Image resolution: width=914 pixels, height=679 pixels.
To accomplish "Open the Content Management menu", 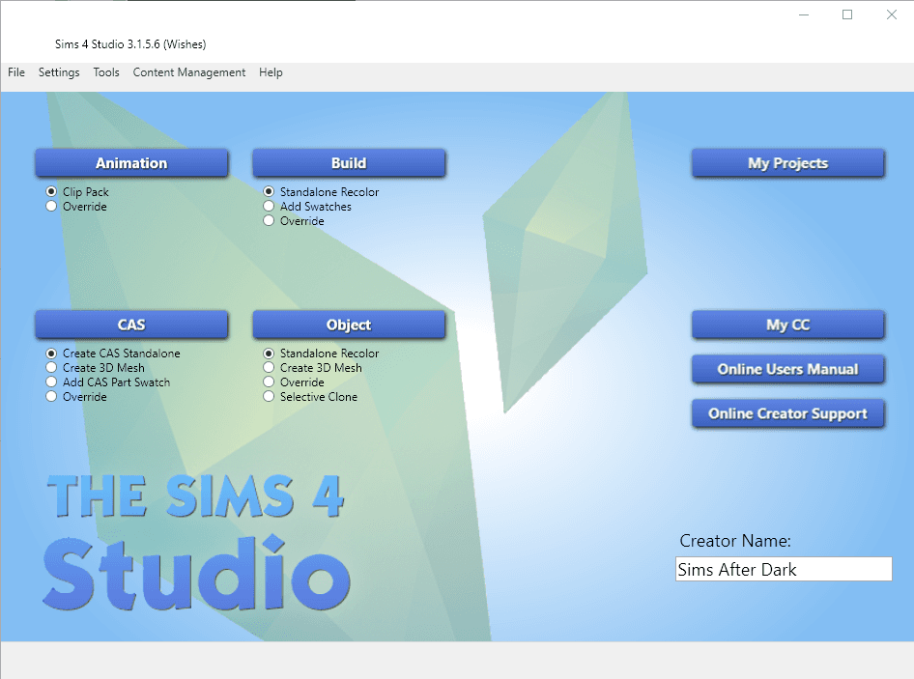I will tap(188, 72).
